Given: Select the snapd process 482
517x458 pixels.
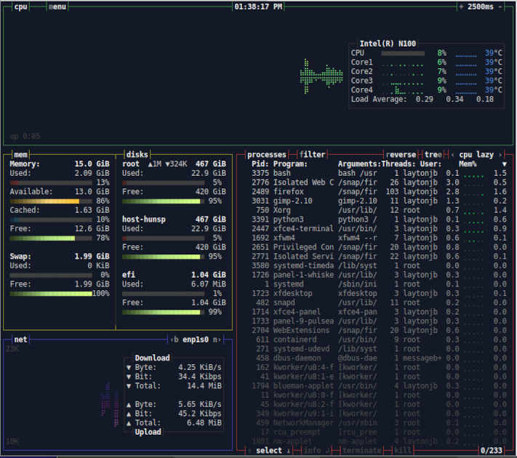Looking at the screenshot, I should tap(374, 302).
